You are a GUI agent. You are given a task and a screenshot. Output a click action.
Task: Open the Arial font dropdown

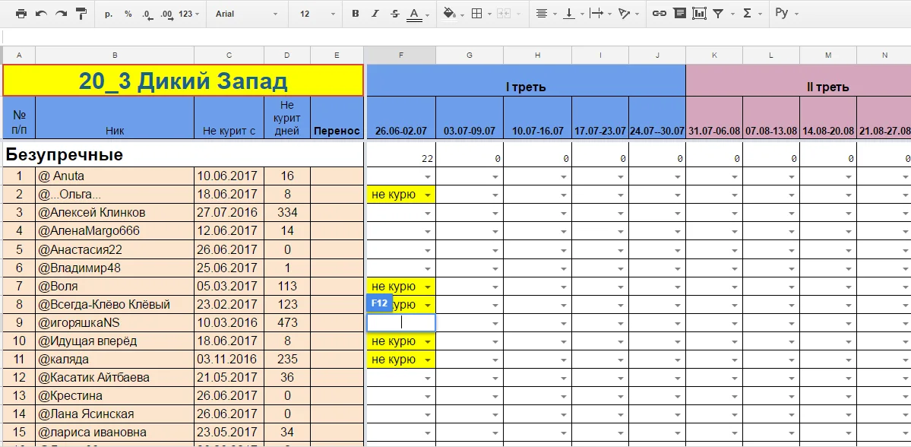248,14
